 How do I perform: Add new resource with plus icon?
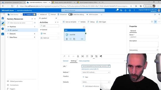point(35,23)
